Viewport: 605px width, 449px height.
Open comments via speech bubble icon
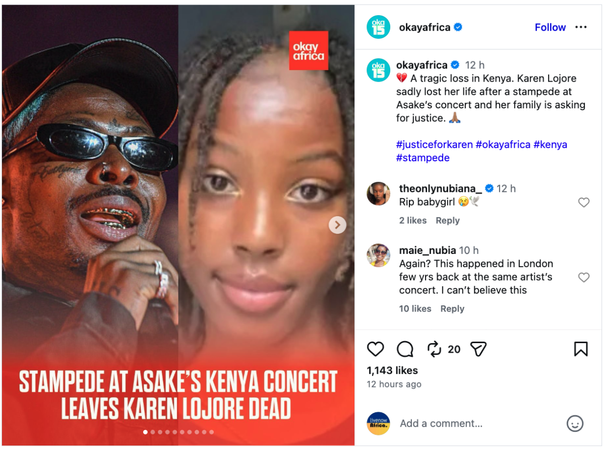tap(405, 349)
